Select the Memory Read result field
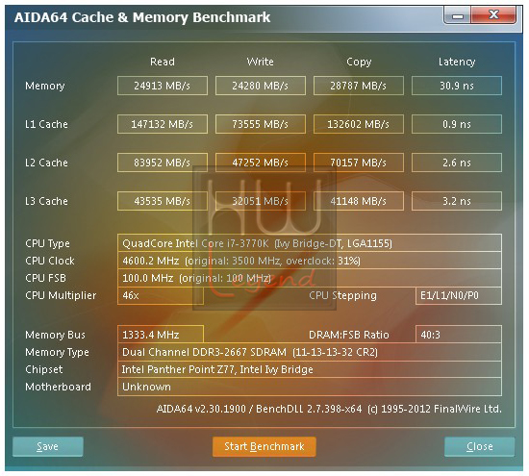Image resolution: width=529 pixels, height=476 pixels. (x=163, y=86)
